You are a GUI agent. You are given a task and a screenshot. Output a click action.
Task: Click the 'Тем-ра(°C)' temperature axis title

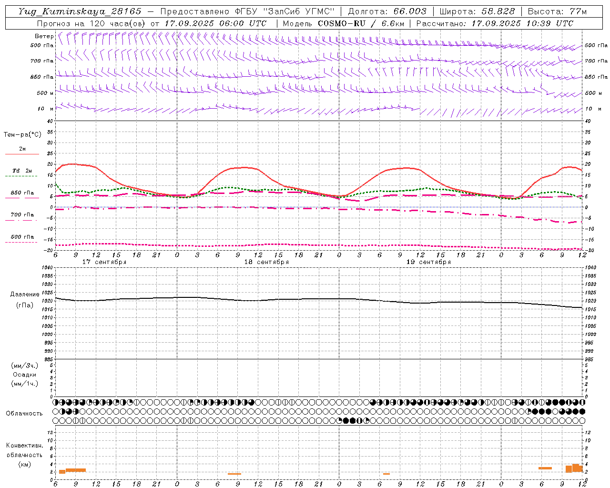22,135
